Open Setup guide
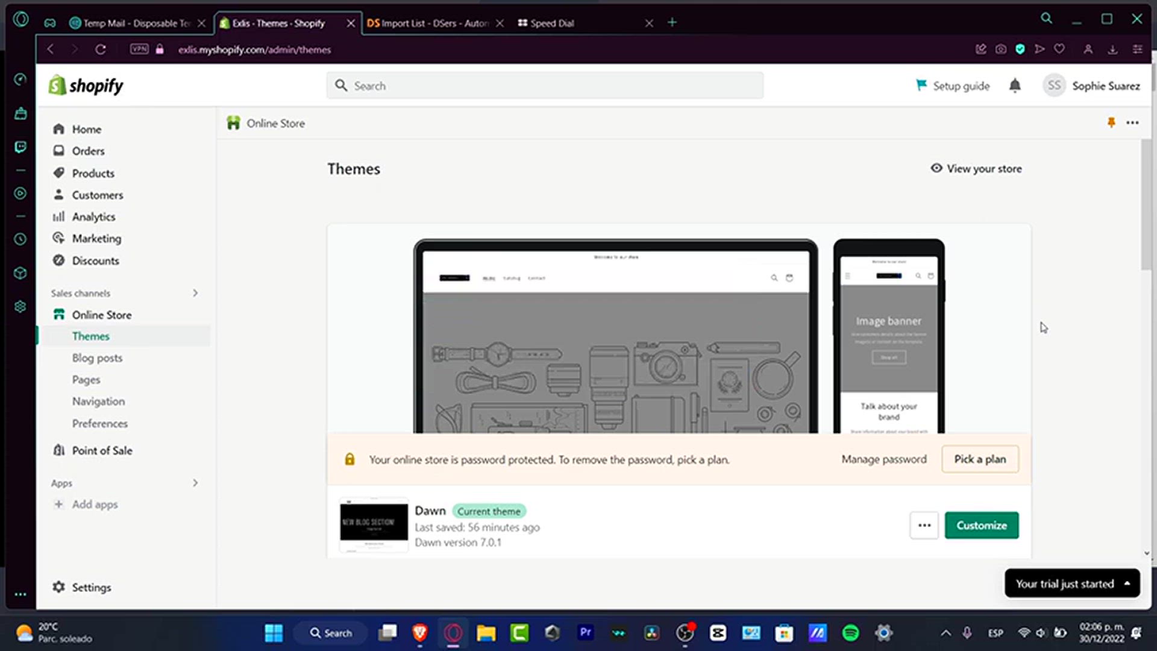The image size is (1157, 651). (x=953, y=86)
